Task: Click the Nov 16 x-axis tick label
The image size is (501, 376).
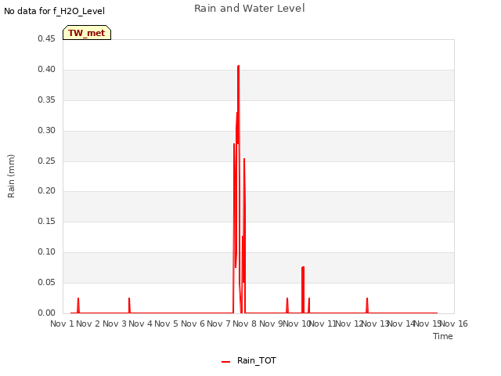Action: click(x=454, y=324)
